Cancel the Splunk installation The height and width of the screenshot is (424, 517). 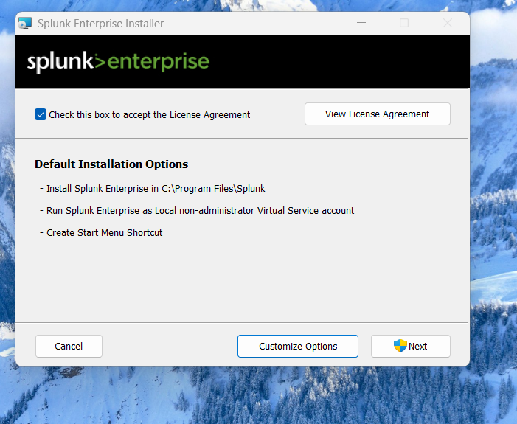pos(69,346)
